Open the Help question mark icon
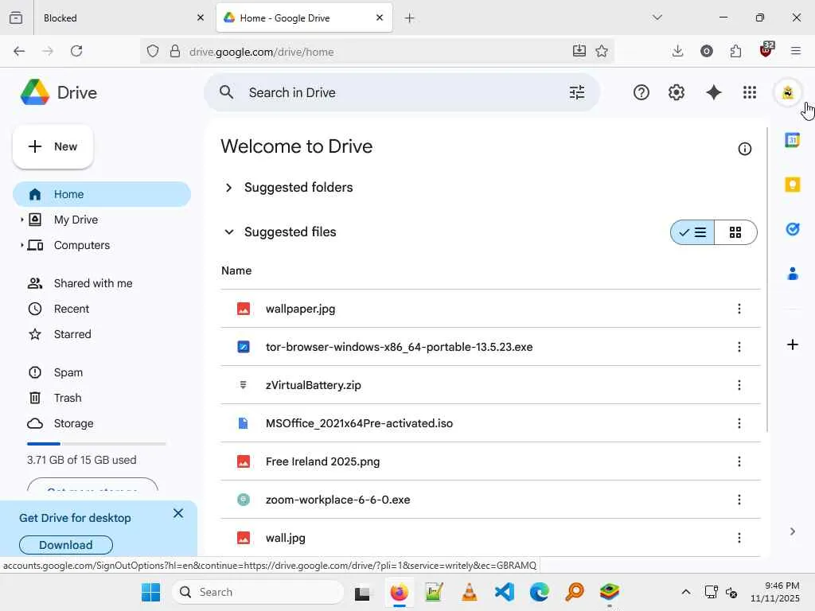815x611 pixels. [x=641, y=92]
